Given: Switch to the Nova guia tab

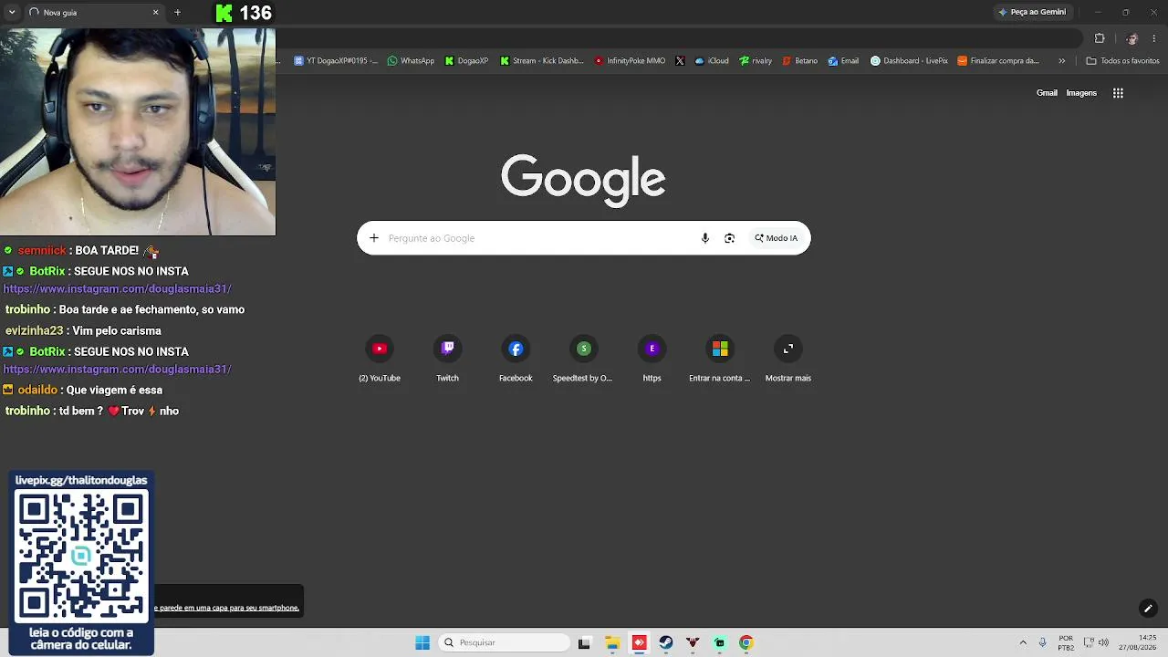Looking at the screenshot, I should [x=94, y=13].
